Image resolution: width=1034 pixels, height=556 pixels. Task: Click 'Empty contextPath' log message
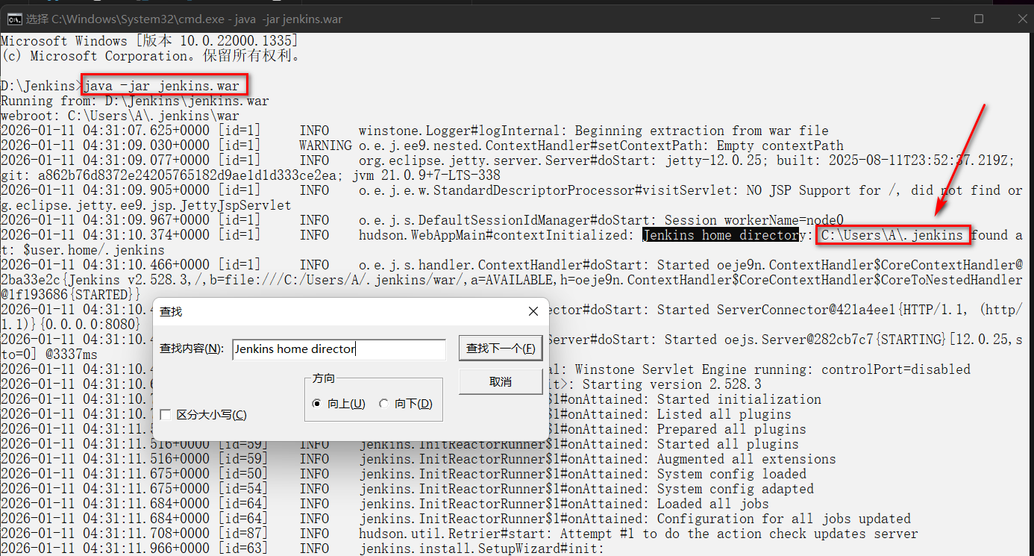pos(780,146)
